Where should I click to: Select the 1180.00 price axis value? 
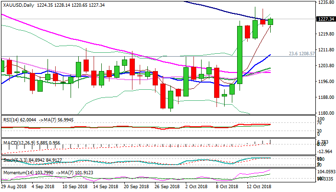point(326,113)
